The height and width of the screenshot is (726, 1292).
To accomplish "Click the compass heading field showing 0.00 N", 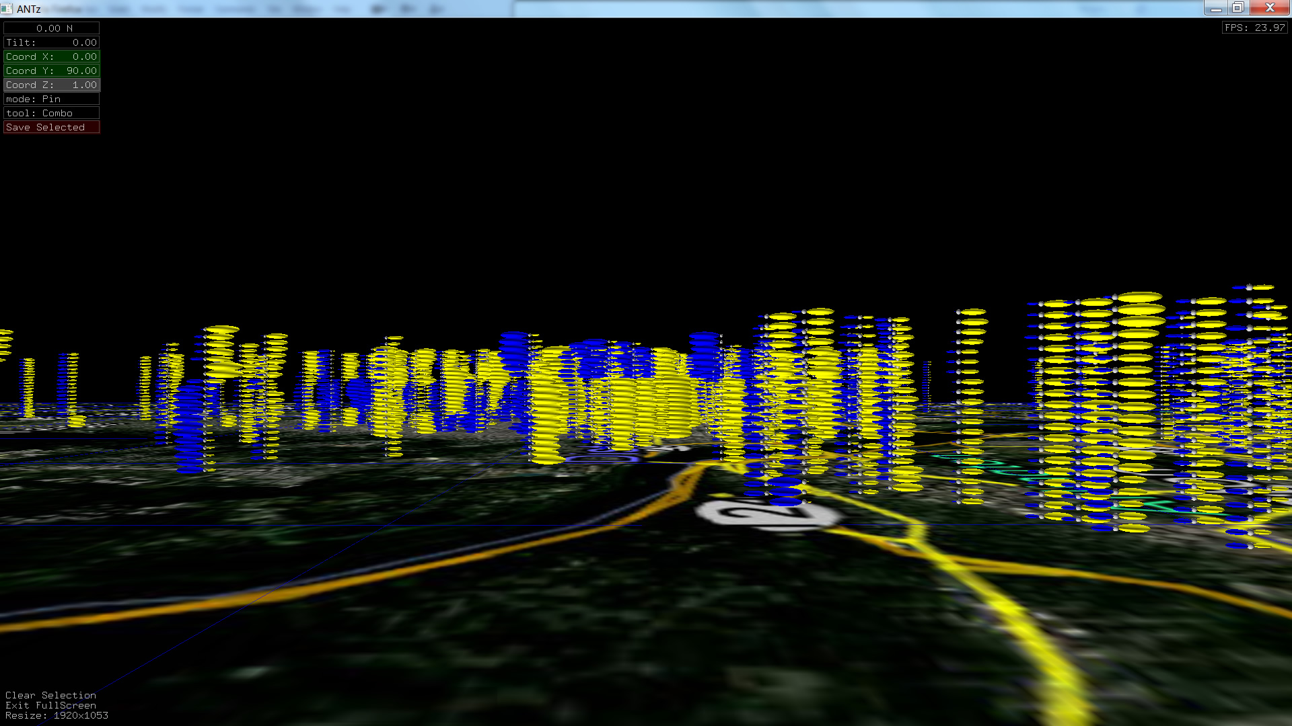I will point(52,28).
